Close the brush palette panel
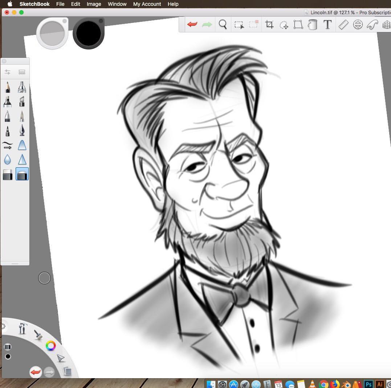391x388 pixels. coord(4,61)
